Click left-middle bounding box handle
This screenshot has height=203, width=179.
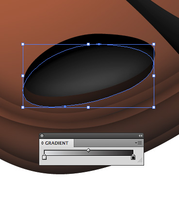click(x=23, y=76)
